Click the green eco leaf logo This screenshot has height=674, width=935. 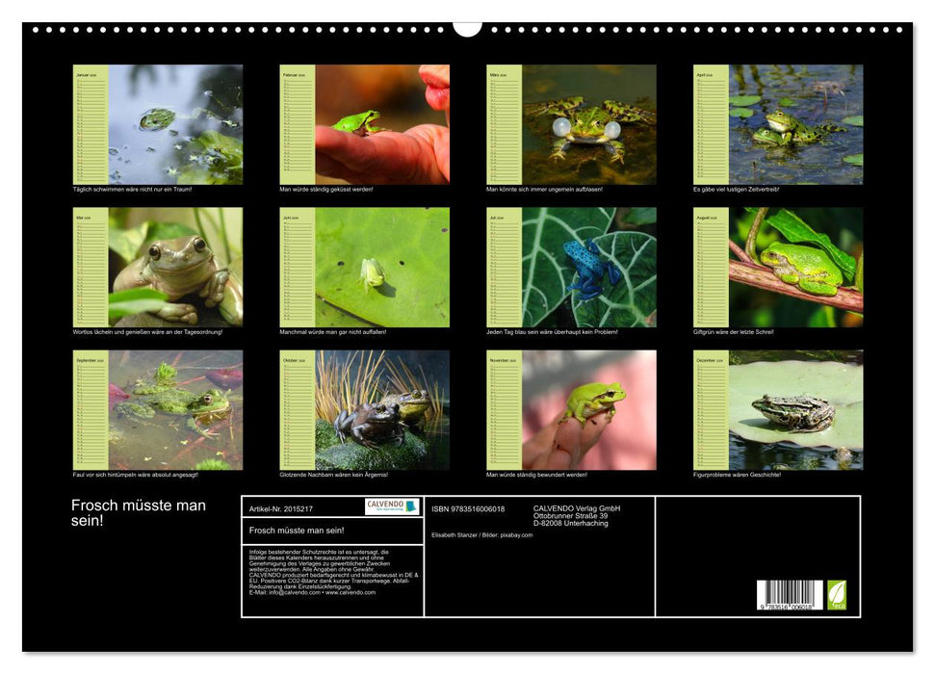pos(837,594)
